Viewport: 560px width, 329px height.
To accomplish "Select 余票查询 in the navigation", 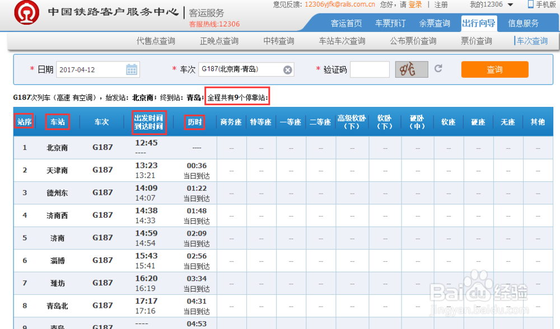I will tap(434, 23).
